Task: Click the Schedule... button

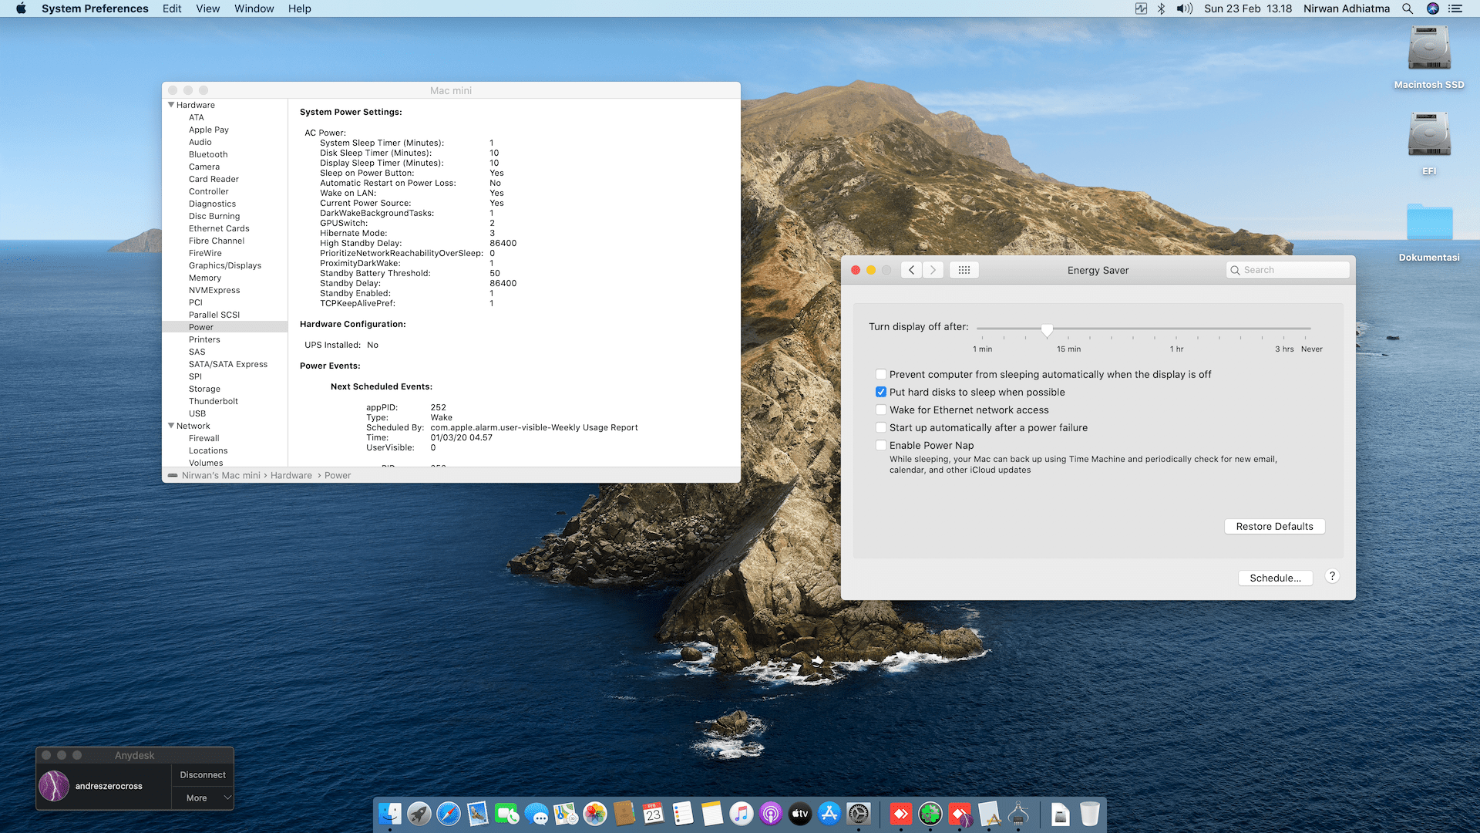Action: (x=1275, y=578)
